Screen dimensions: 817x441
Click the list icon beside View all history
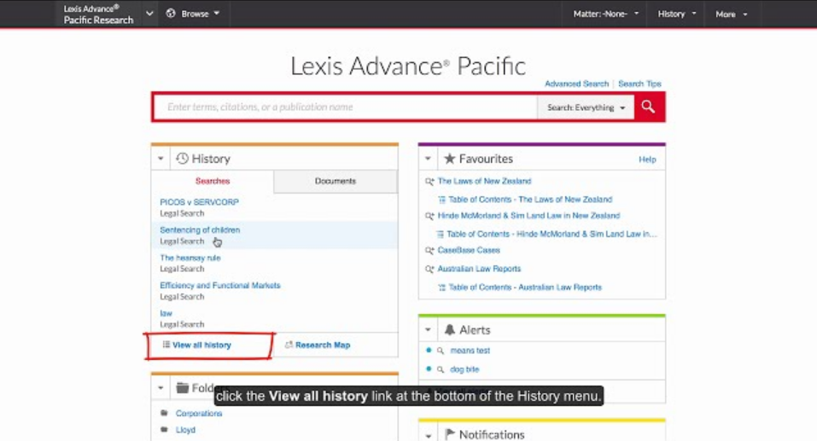[x=166, y=344]
